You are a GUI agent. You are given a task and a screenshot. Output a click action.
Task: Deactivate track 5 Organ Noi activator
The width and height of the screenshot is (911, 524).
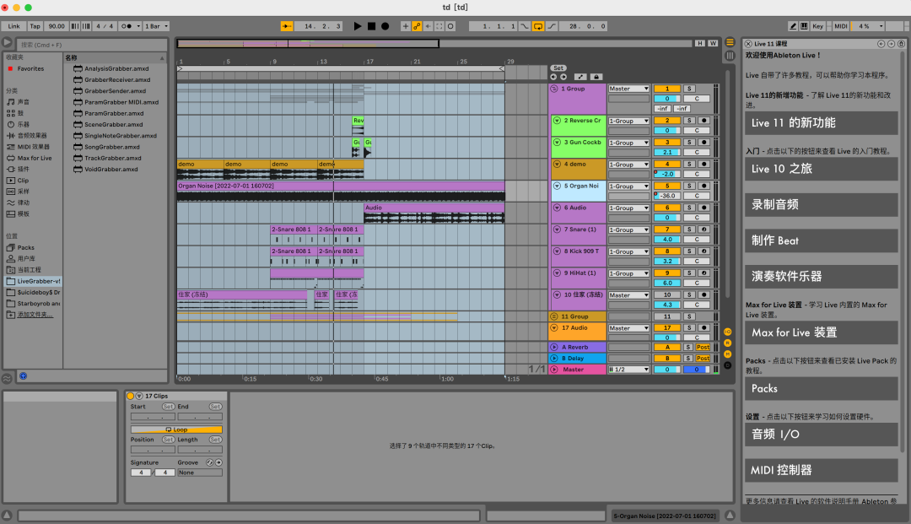[667, 186]
